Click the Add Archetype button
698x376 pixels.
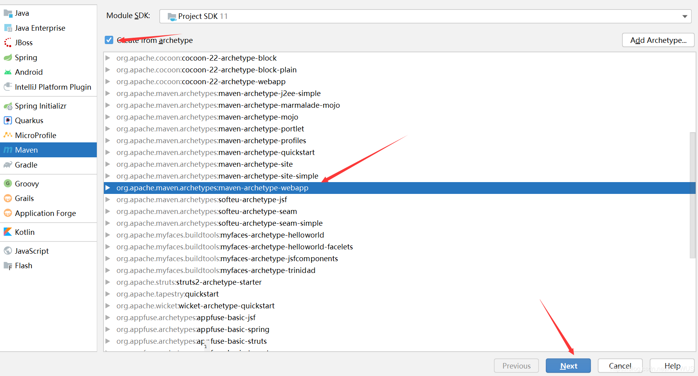tap(658, 40)
